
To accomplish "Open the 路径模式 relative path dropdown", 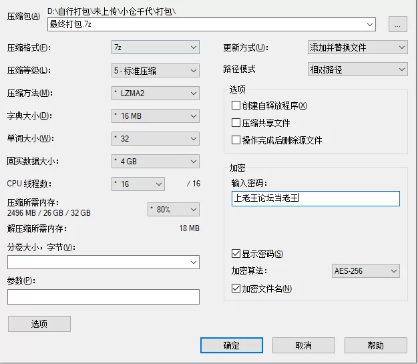I will [x=358, y=69].
